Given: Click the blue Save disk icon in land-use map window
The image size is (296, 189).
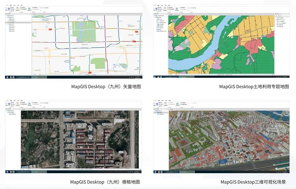Looking at the screenshot, I should click(x=156, y=8).
